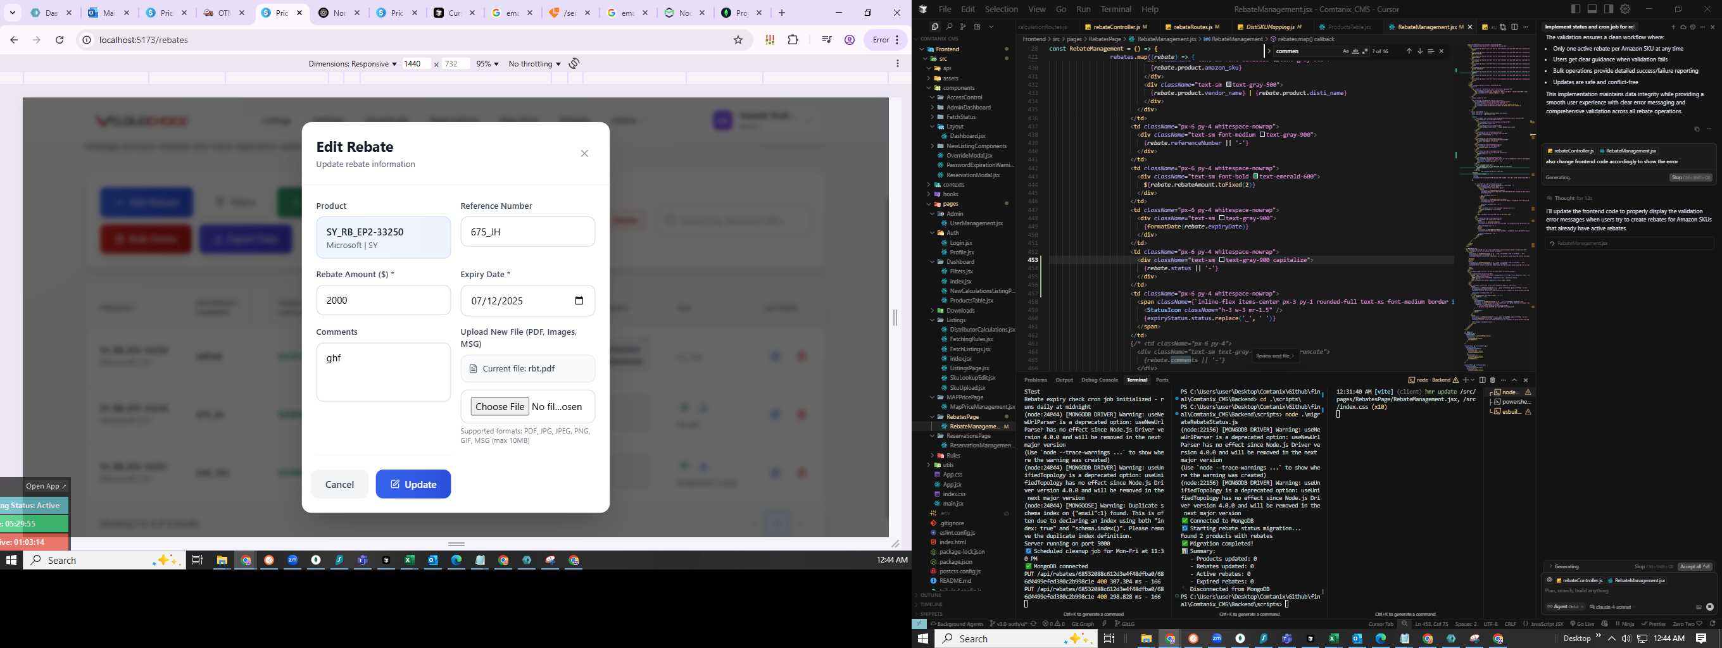
Task: Open Chrome tab search dropdown arrow
Action: coord(12,13)
